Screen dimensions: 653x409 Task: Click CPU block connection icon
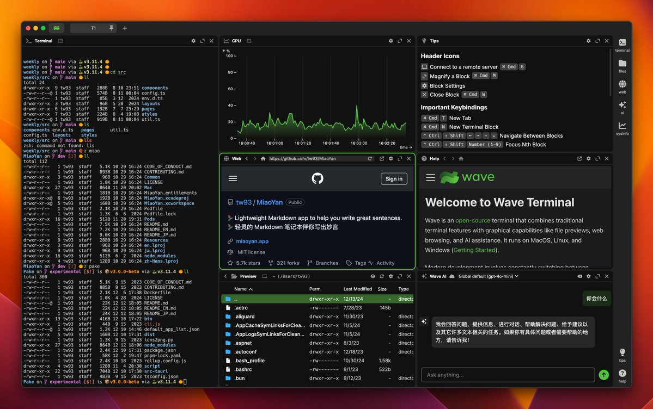[x=249, y=41]
